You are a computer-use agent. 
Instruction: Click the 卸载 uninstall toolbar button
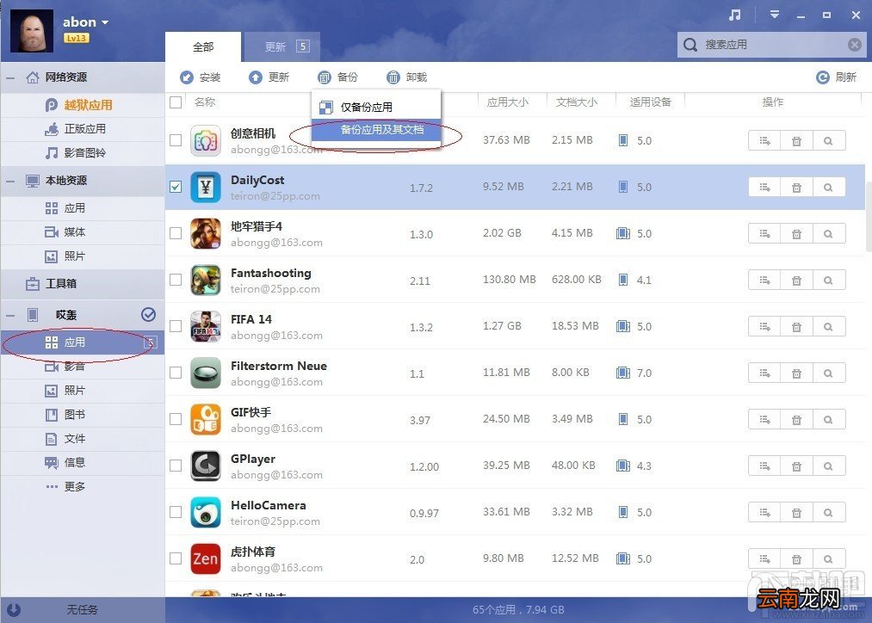[407, 77]
